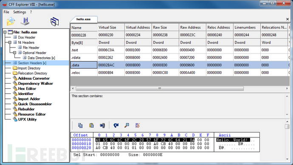The image size is (293, 165).
Task: Select the Rebuilder tool icon
Action: tap(15, 109)
